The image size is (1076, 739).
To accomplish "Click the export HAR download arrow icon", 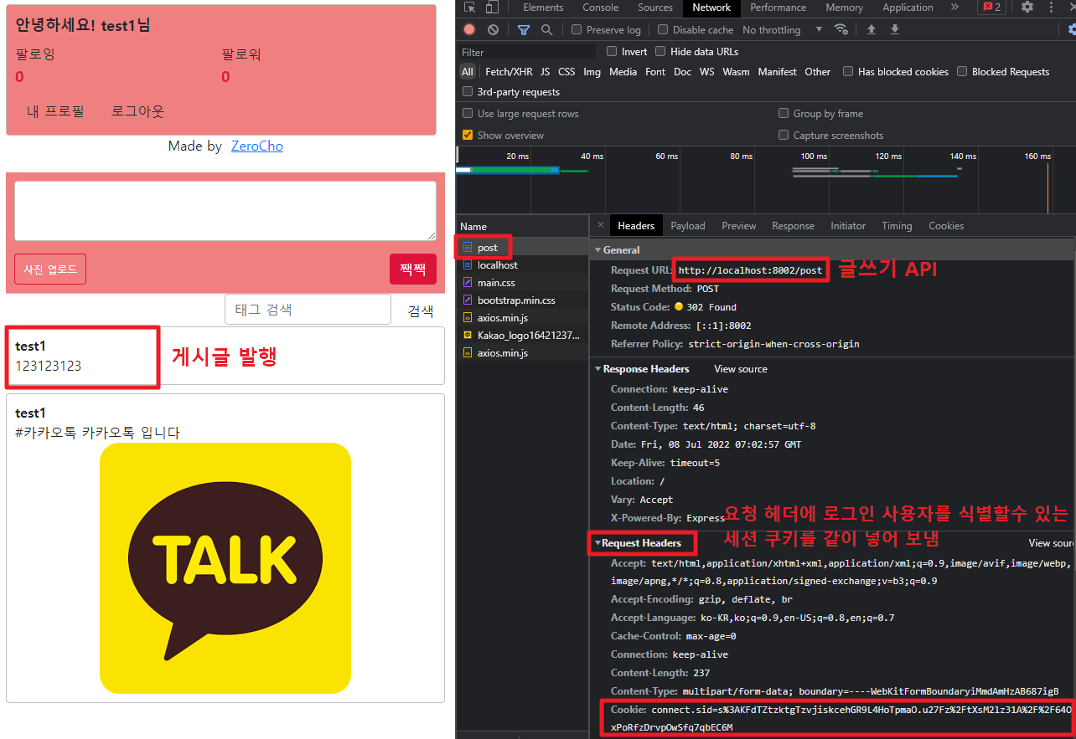I will 895,29.
